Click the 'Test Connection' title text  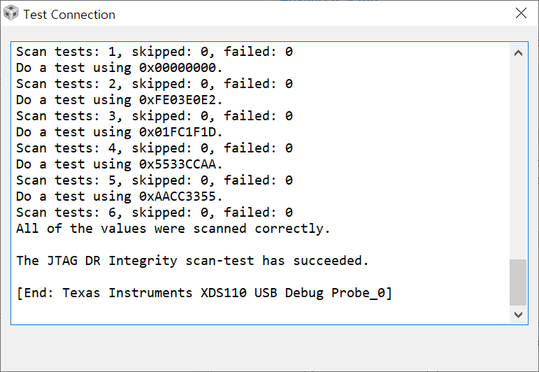click(69, 15)
